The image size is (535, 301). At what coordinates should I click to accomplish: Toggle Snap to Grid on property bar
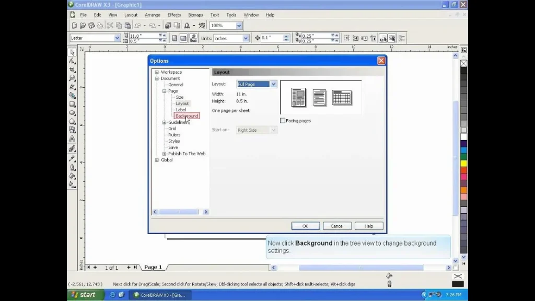pos(347,38)
